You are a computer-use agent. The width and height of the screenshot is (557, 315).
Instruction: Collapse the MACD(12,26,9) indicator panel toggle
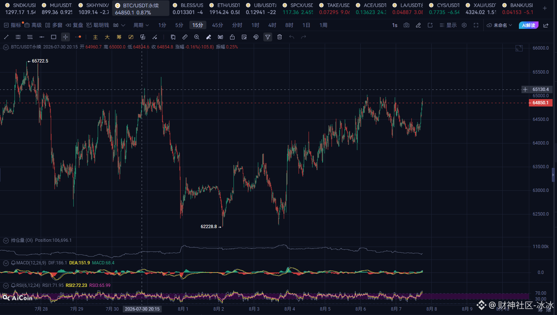click(x=6, y=263)
